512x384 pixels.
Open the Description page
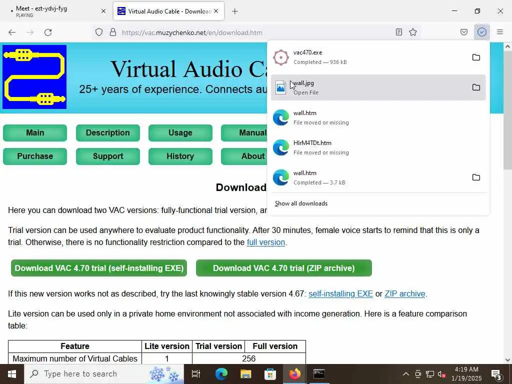point(108,133)
